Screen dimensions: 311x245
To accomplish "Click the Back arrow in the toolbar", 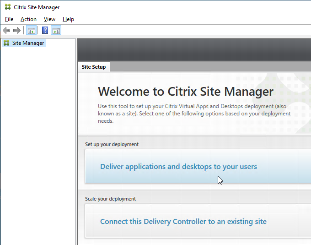I will 6,30.
